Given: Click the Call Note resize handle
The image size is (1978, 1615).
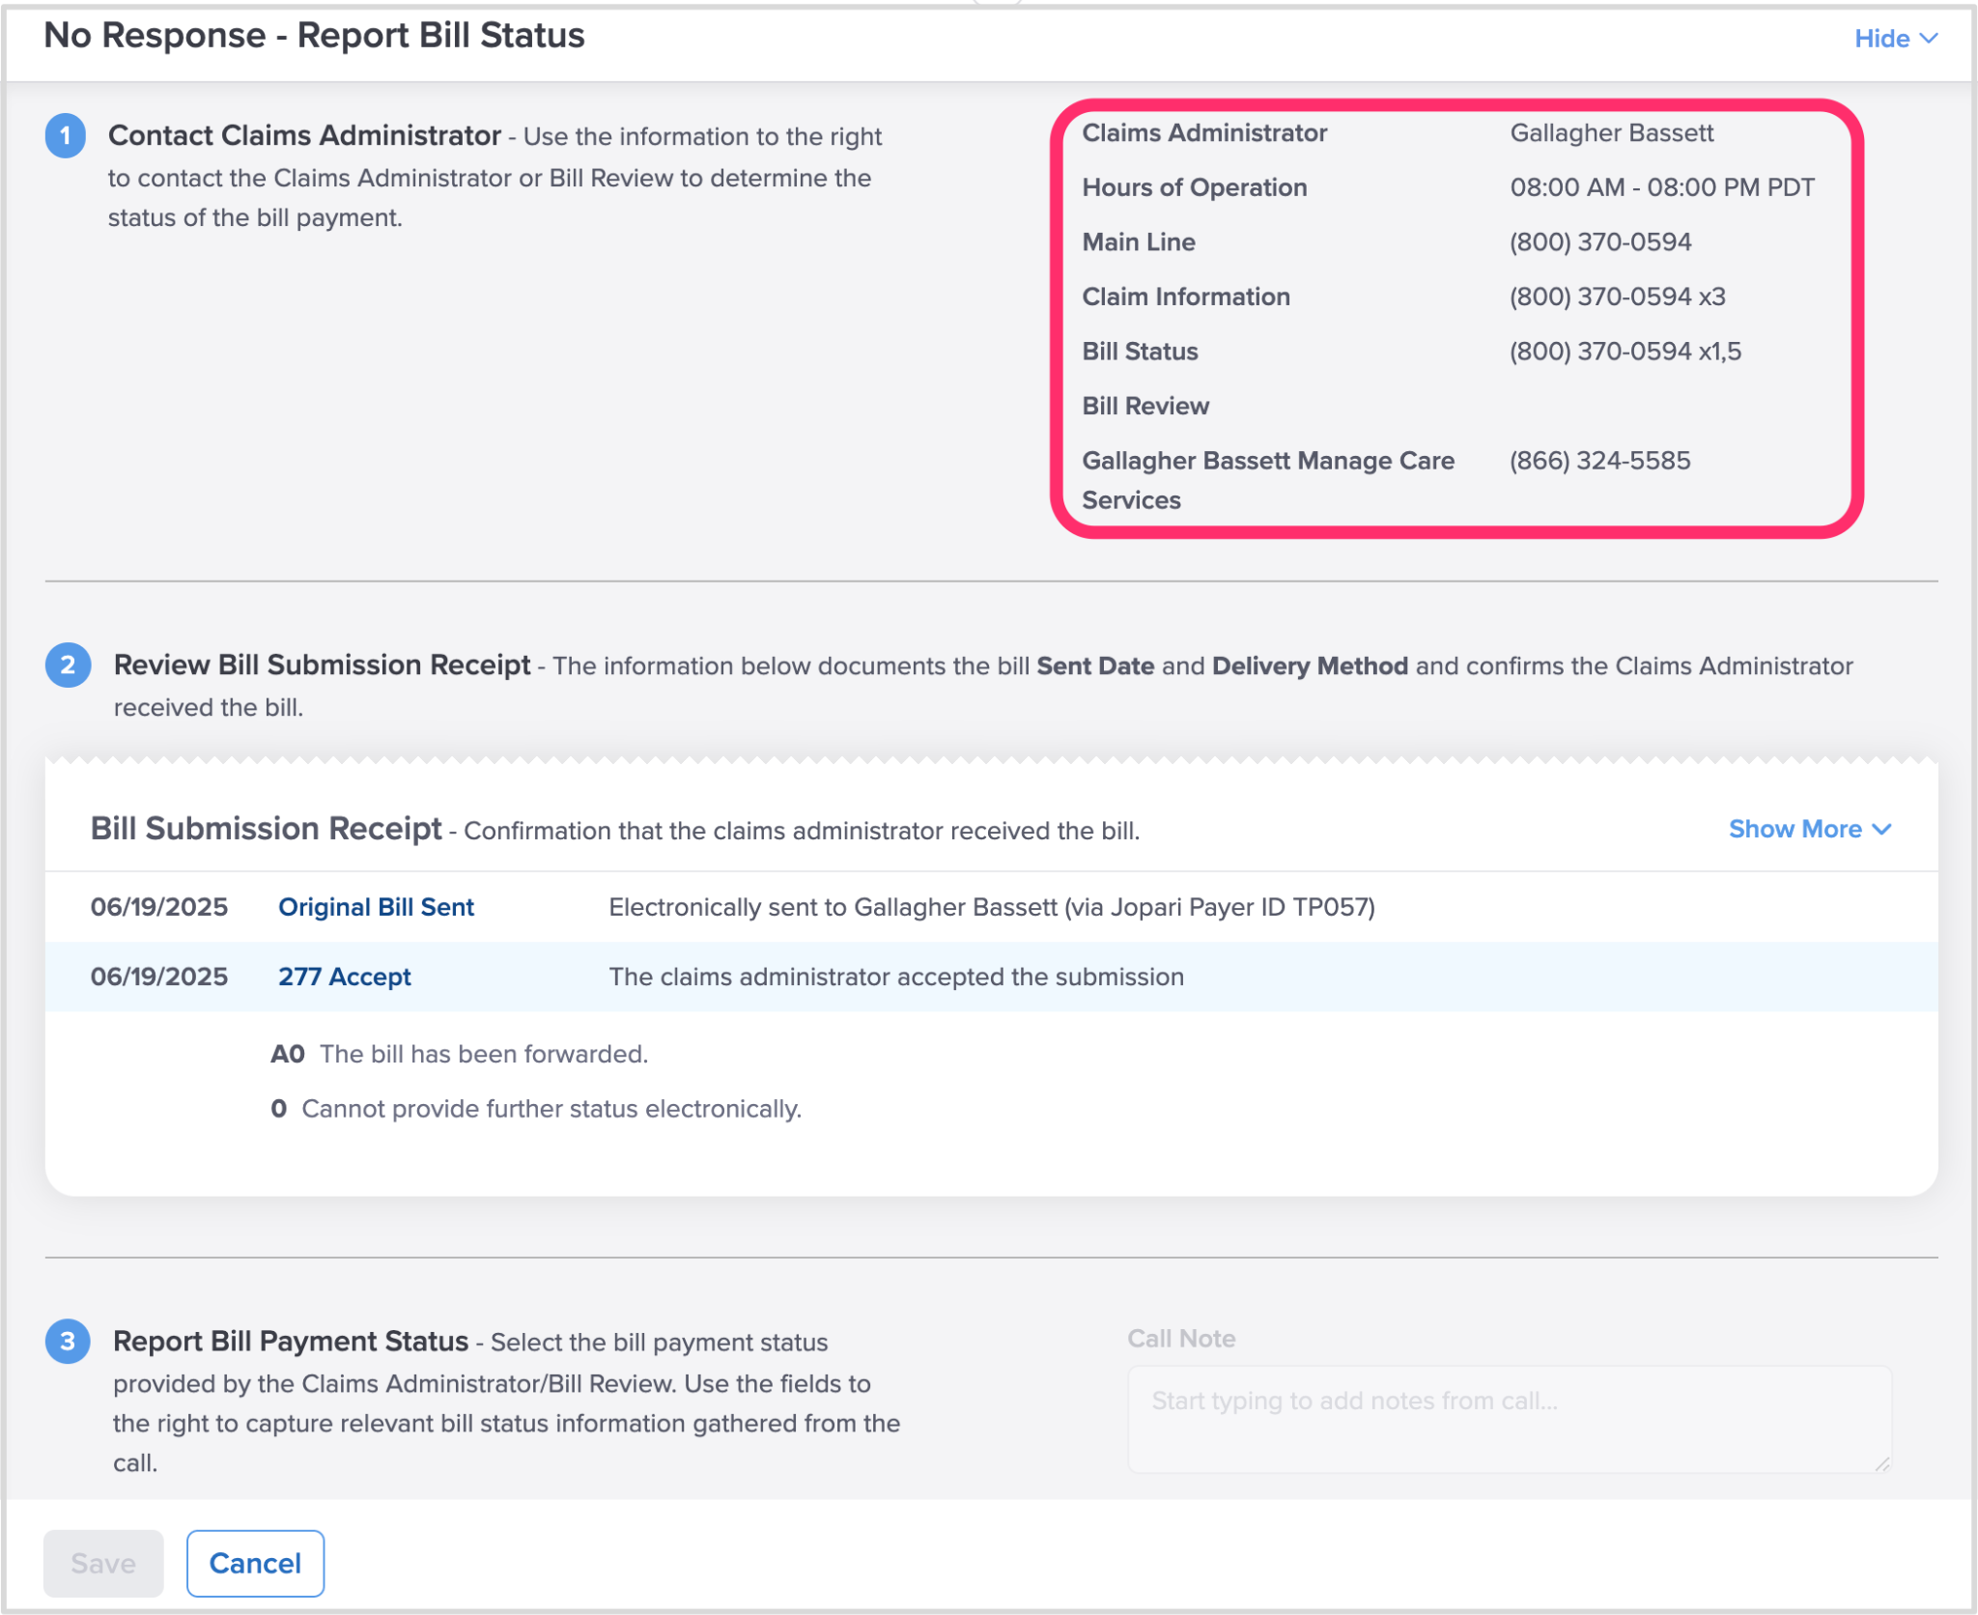Looking at the screenshot, I should (1882, 1464).
